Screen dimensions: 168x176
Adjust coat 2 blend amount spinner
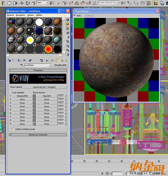pos(66,99)
